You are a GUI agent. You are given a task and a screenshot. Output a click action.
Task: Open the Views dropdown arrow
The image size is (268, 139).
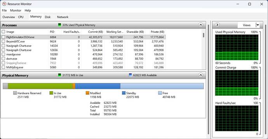point(258,25)
